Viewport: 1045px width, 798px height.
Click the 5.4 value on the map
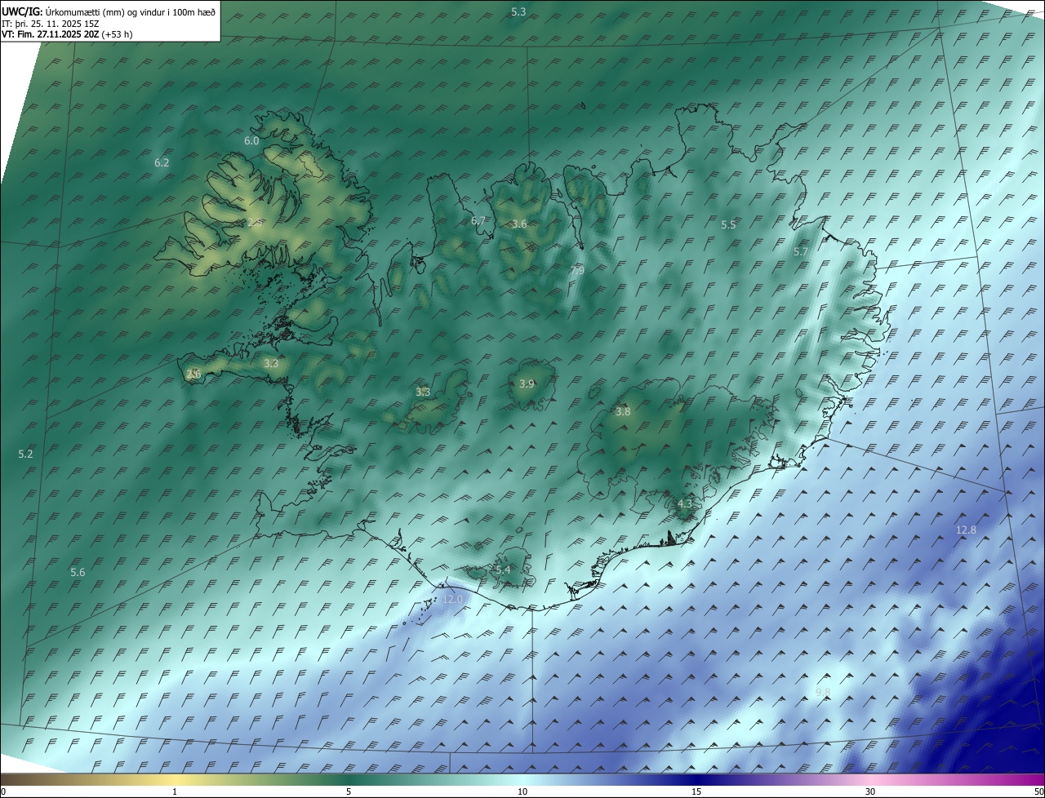click(x=502, y=569)
